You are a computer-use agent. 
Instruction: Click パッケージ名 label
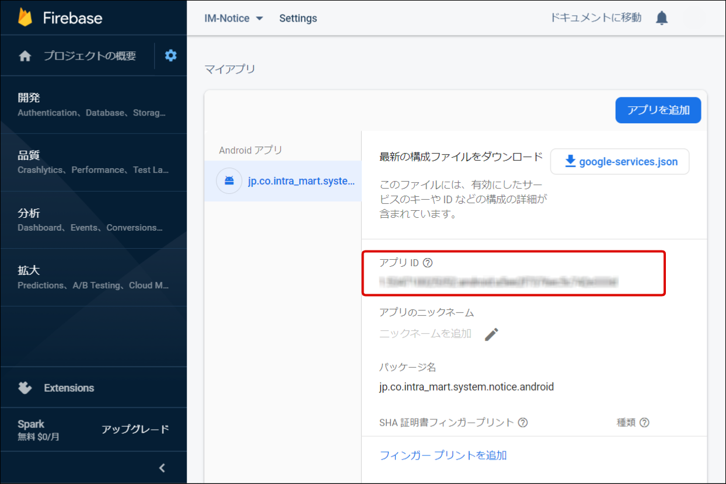coord(408,367)
